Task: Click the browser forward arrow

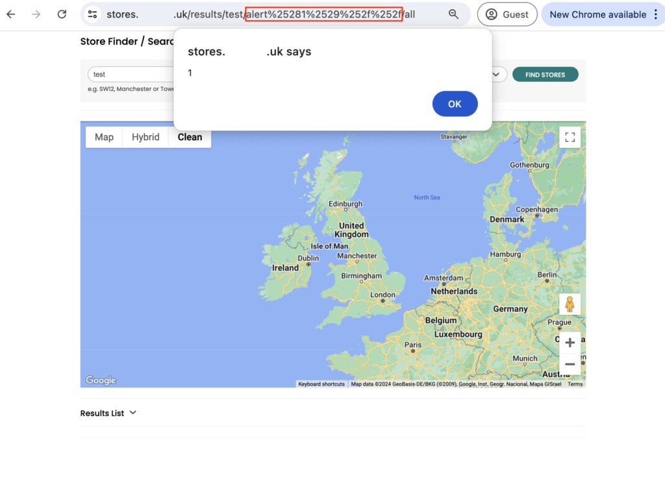Action: tap(36, 14)
